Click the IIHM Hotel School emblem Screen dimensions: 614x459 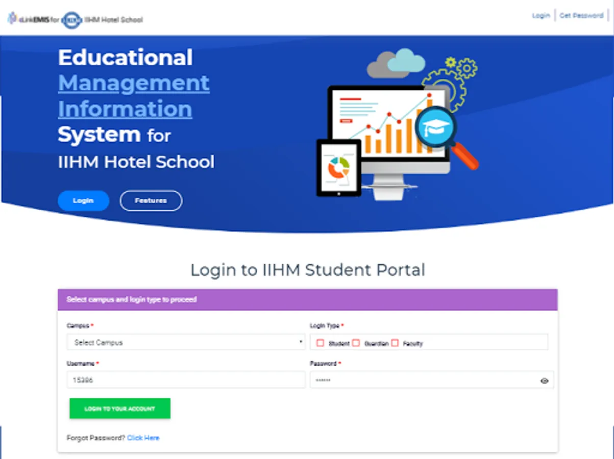click(x=71, y=20)
